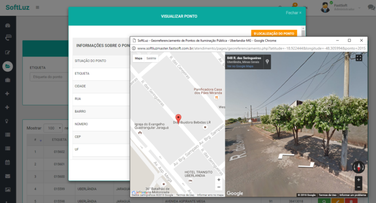Focus the Etiqueta do ponto input field
376x203 pixels.
click(x=49, y=77)
